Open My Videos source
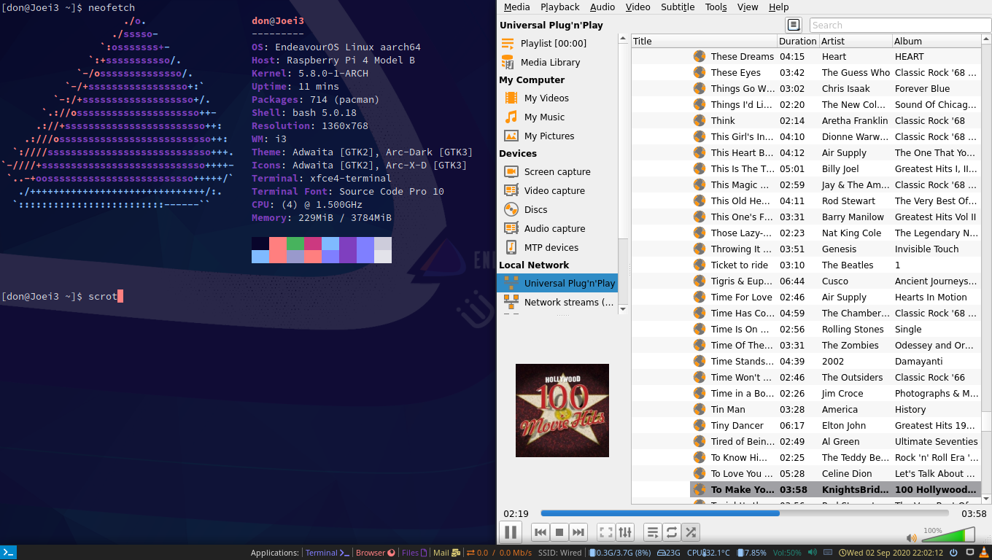The width and height of the screenshot is (992, 560). coord(557,98)
